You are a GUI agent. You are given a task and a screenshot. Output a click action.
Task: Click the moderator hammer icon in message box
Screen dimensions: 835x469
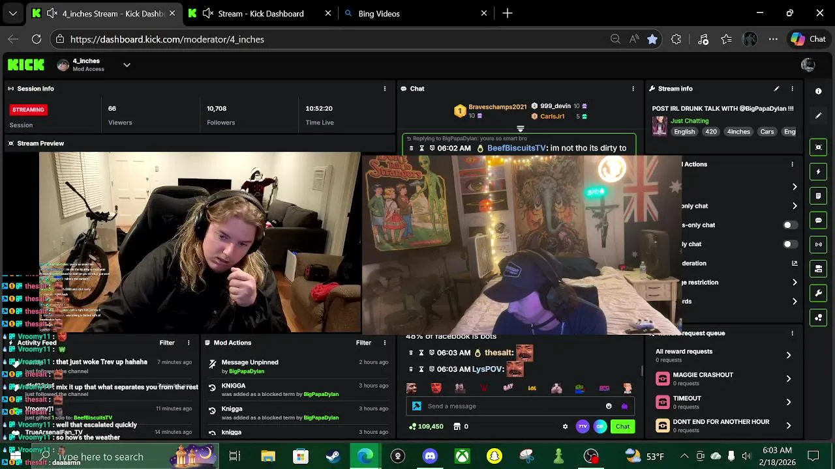pos(417,406)
